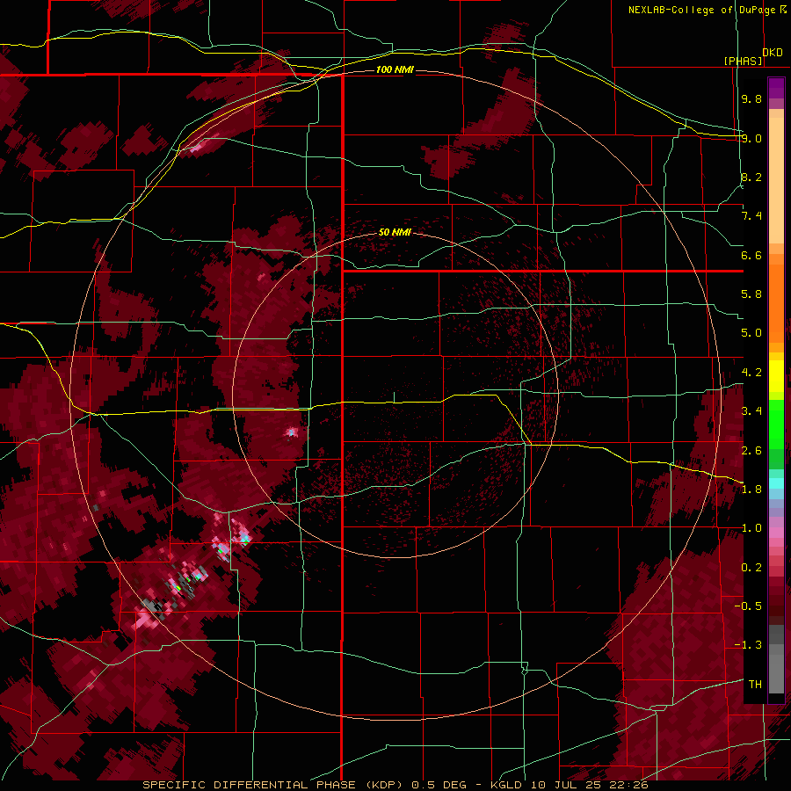Image resolution: width=791 pixels, height=791 pixels.
Task: Click the -1.3 scale value
Action: pyautogui.click(x=748, y=645)
